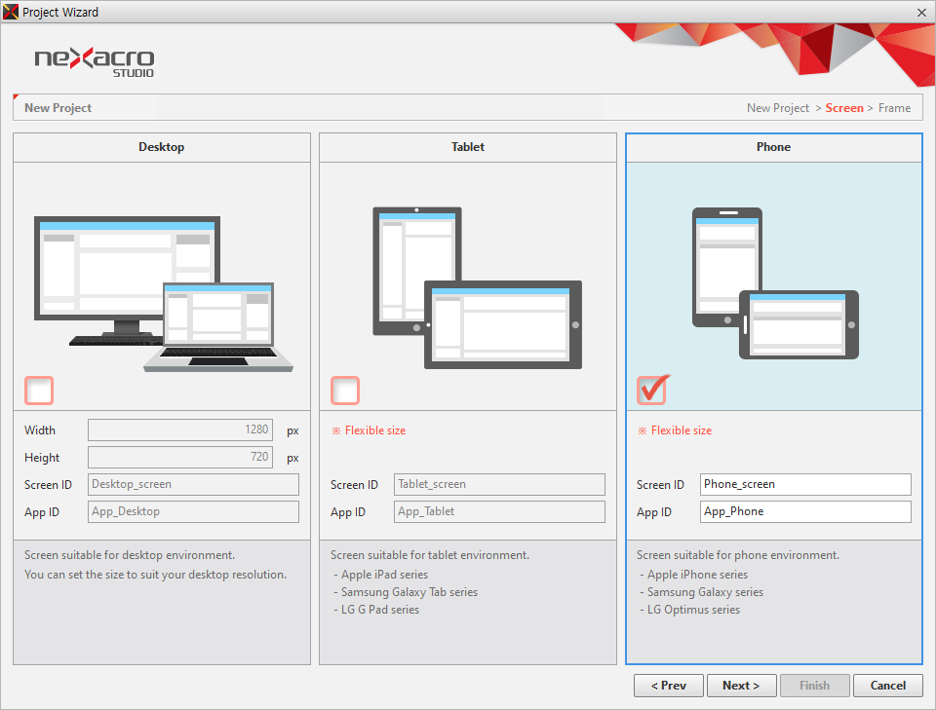
Task: Click the Nexacro Studio logo
Action: 95,60
